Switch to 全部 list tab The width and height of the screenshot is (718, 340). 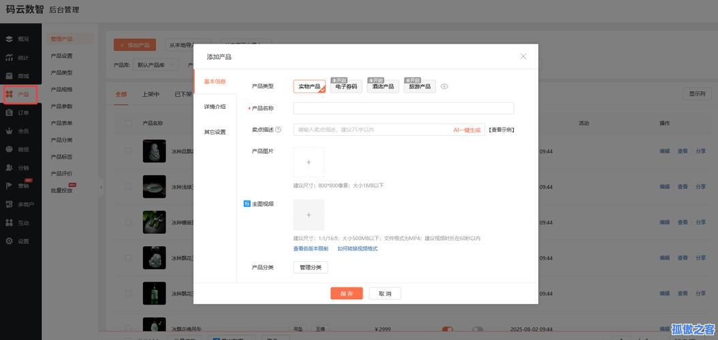(x=121, y=94)
